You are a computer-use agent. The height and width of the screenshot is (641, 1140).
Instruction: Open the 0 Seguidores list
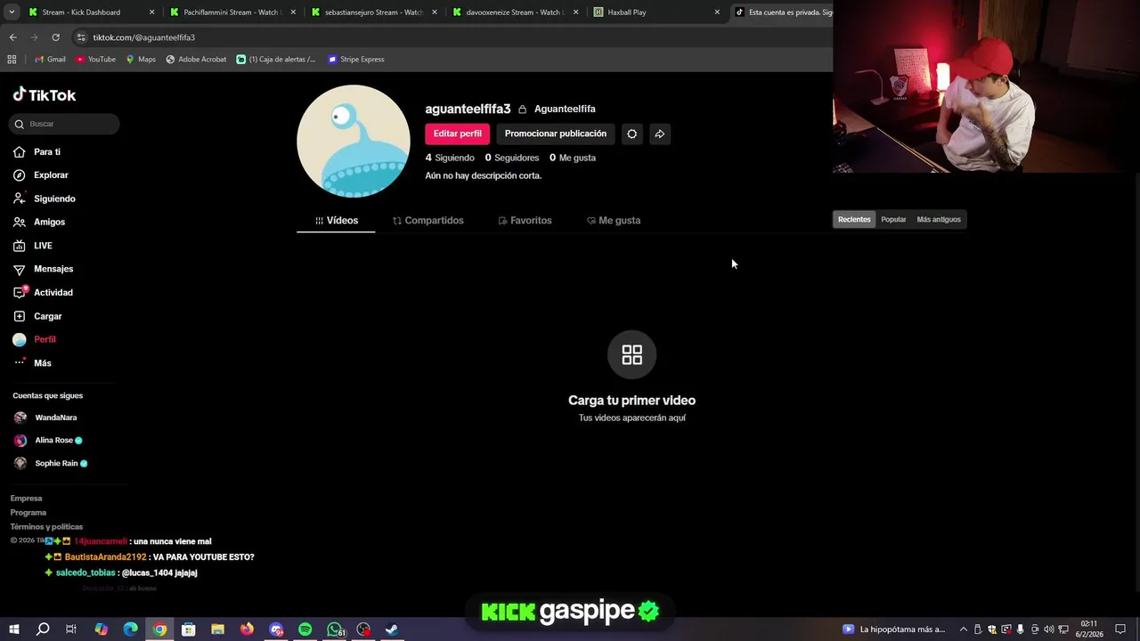click(x=512, y=158)
